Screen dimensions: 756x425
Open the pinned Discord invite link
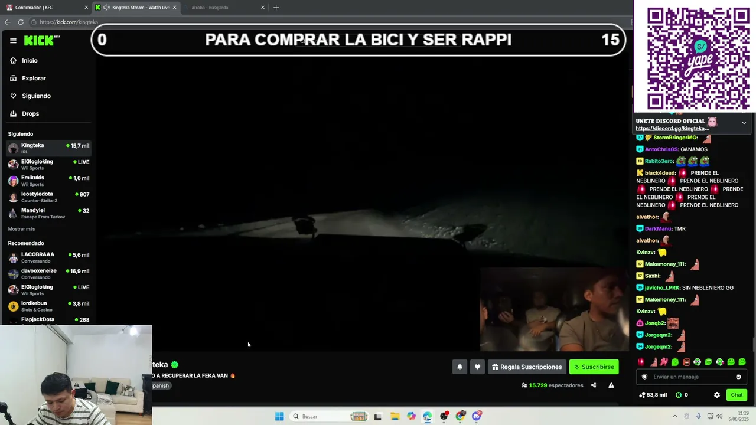[672, 128]
